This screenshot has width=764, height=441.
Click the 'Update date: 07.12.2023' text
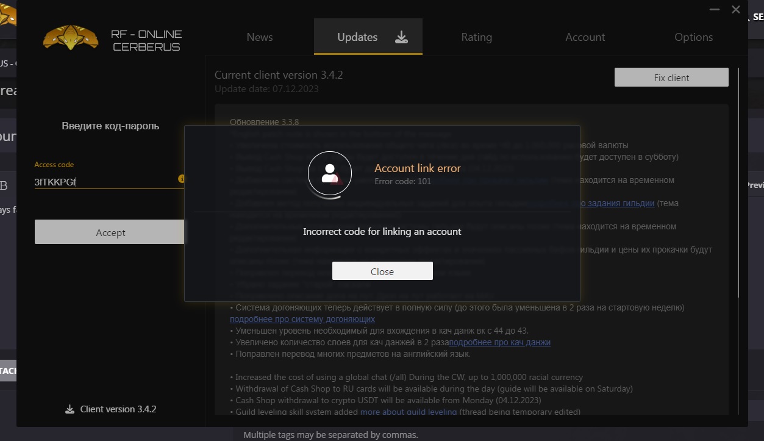click(x=266, y=89)
